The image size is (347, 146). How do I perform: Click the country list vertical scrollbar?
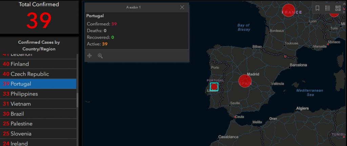tap(78, 102)
